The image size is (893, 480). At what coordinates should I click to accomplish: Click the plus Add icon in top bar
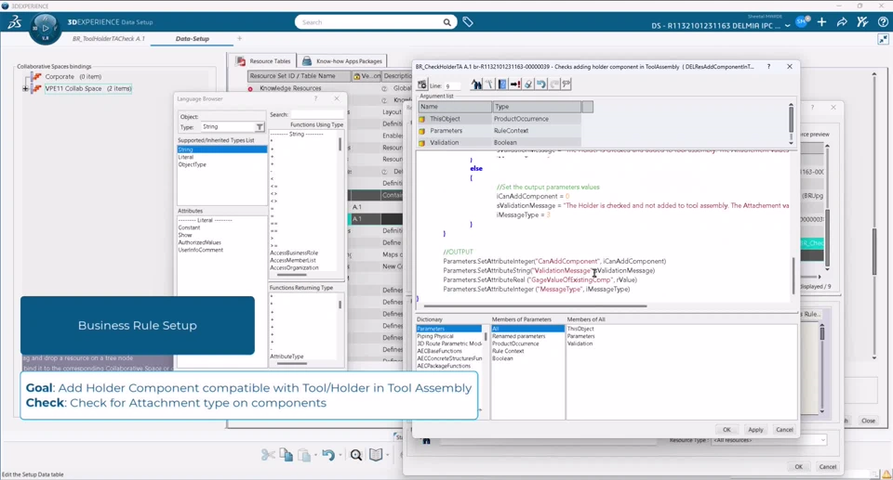point(822,21)
